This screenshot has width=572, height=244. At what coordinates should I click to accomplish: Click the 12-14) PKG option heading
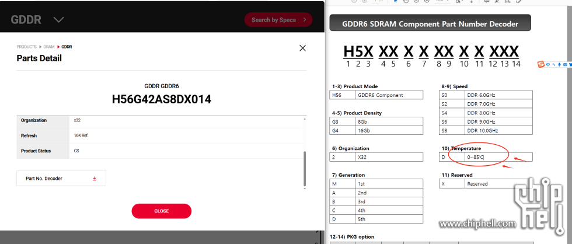point(351,237)
